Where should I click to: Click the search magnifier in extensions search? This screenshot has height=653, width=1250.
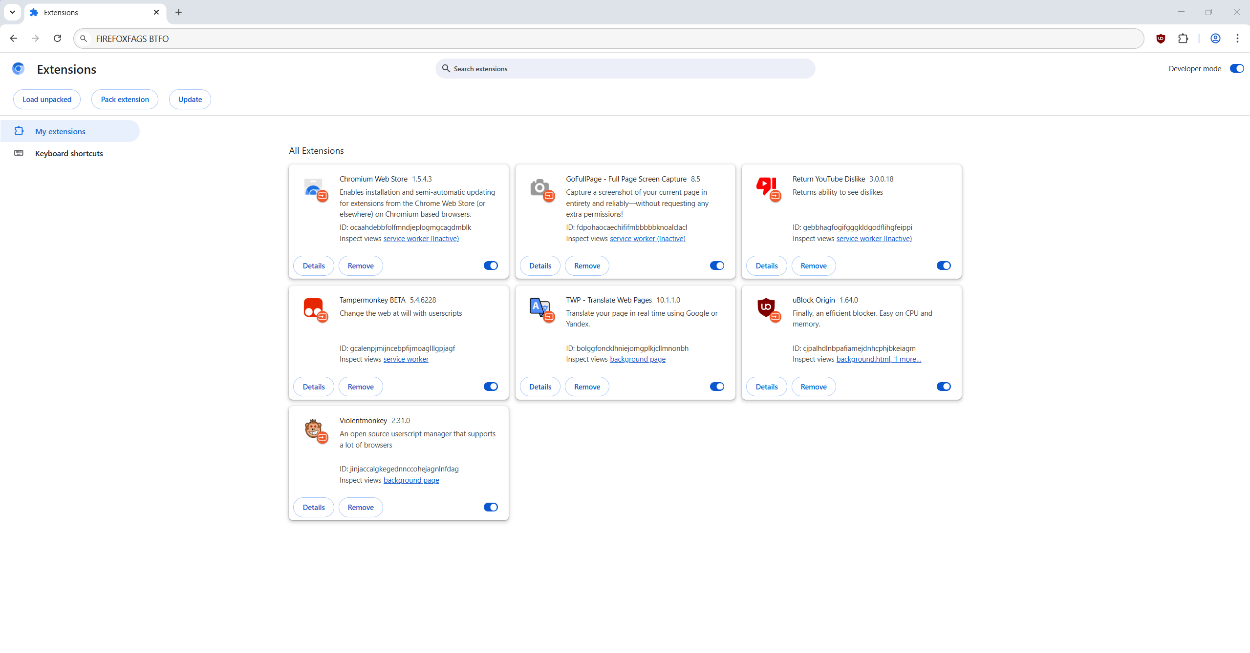(x=446, y=69)
